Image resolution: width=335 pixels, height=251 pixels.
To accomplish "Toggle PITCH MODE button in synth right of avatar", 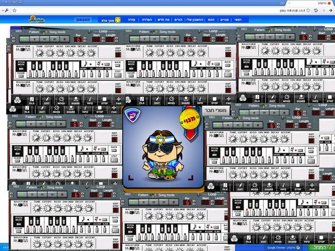I will click(214, 155).
